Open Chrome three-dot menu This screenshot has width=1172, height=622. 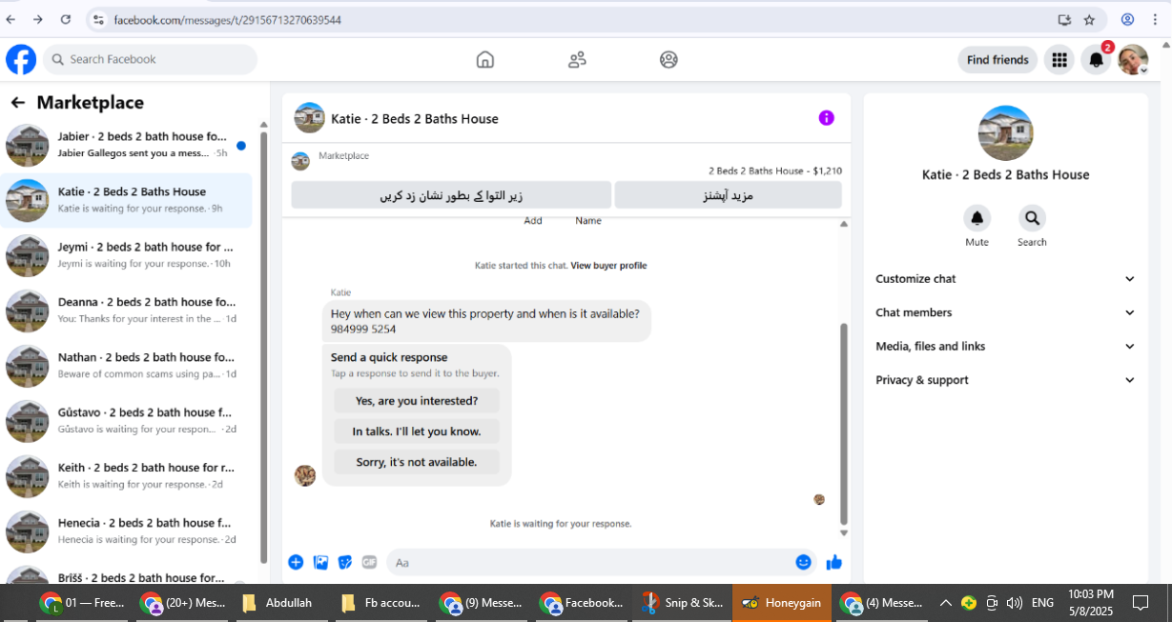click(x=1155, y=19)
